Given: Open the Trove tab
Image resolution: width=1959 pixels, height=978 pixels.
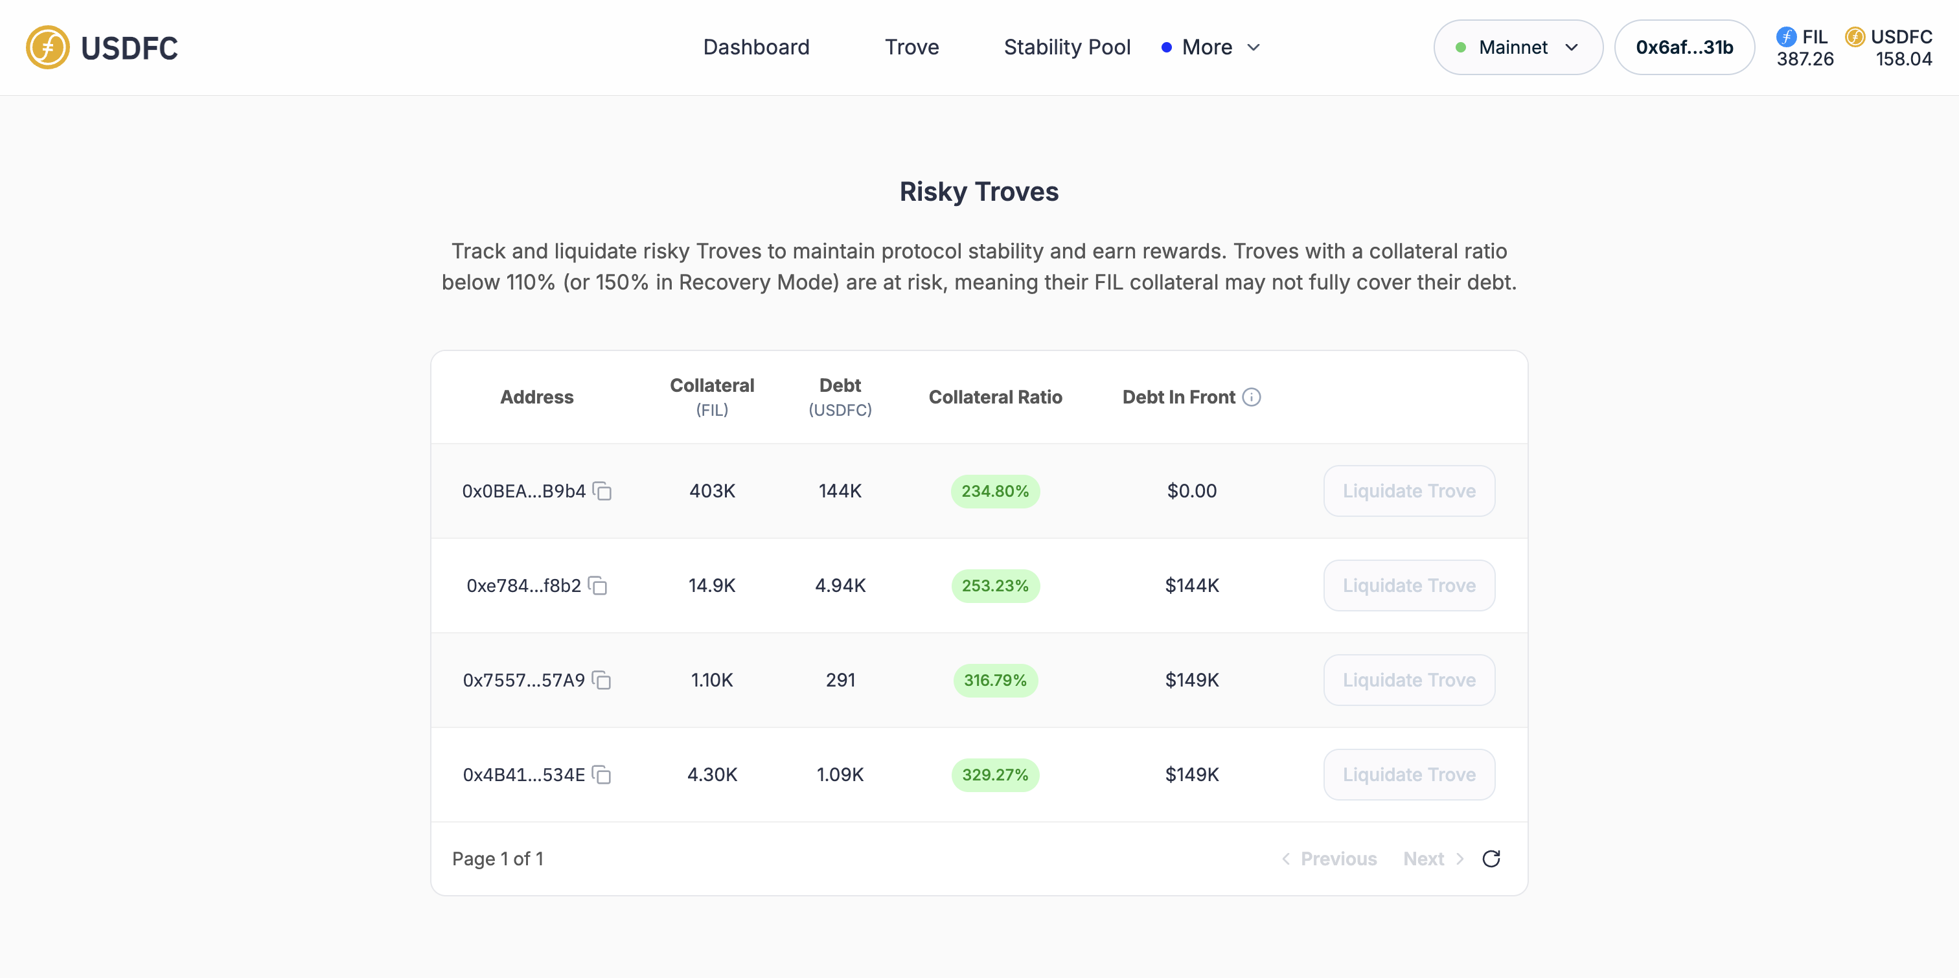Looking at the screenshot, I should [911, 47].
